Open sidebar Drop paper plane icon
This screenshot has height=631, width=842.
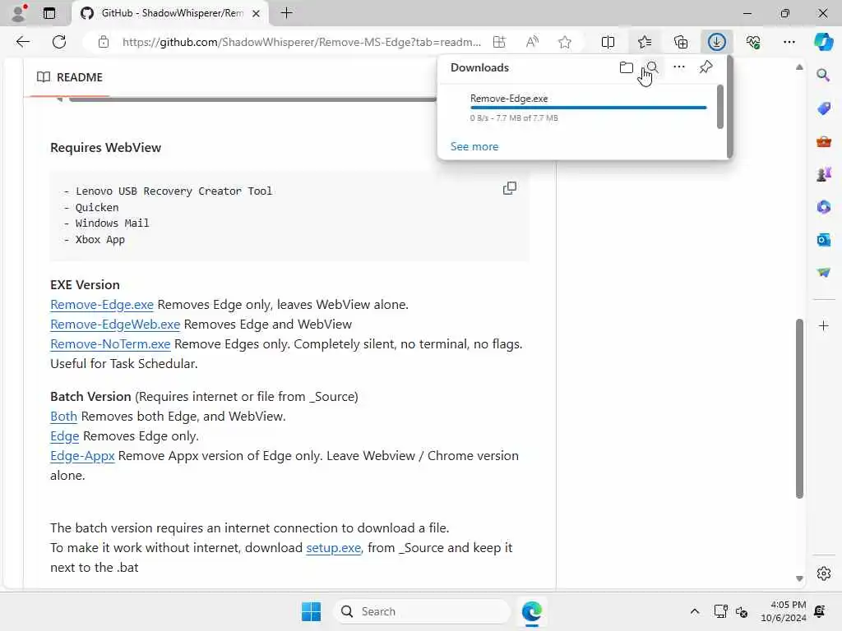coord(823,273)
